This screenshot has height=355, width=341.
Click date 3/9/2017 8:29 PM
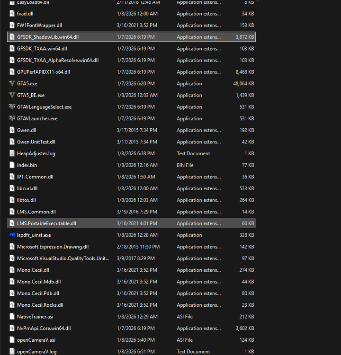click(136, 258)
